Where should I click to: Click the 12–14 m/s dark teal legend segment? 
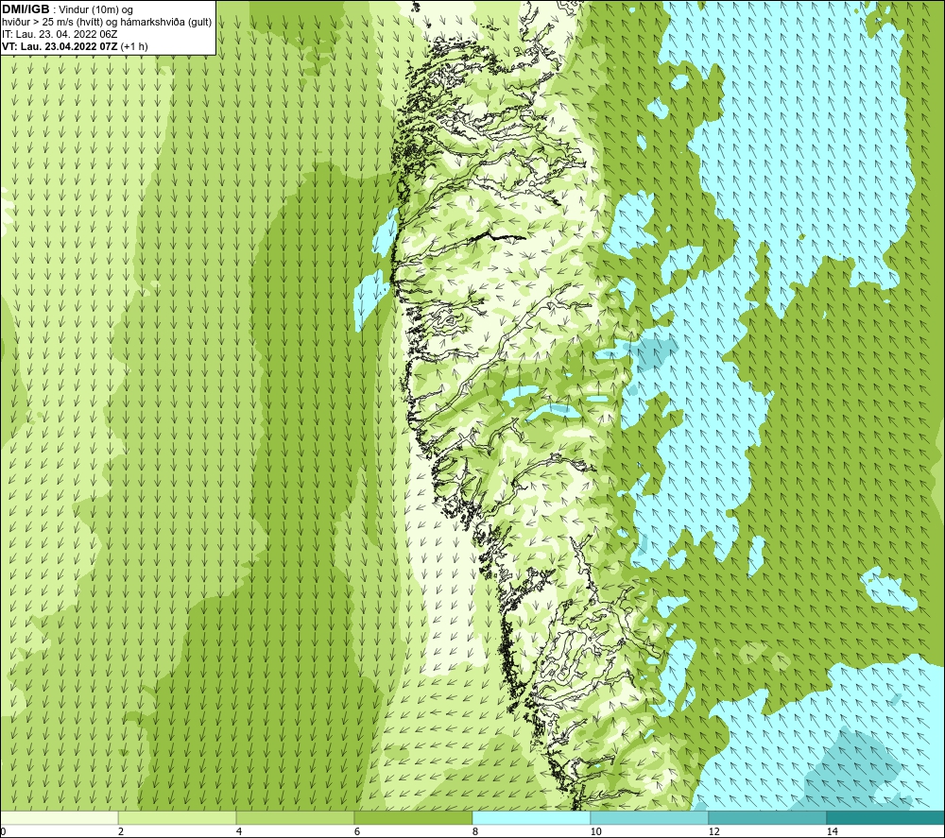pos(767,817)
